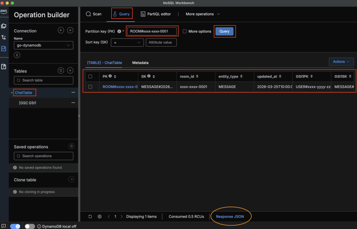Switch to the Scan tab
The height and width of the screenshot is (229, 357).
[x=94, y=14]
